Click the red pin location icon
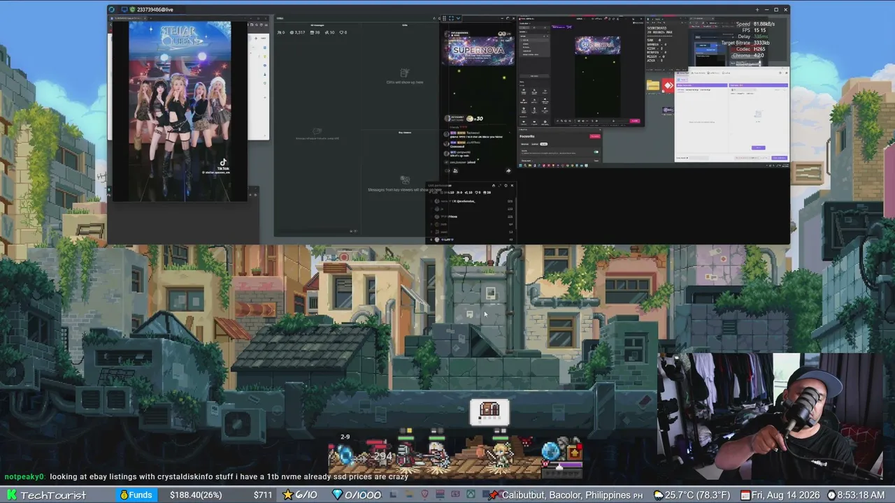 coord(494,495)
